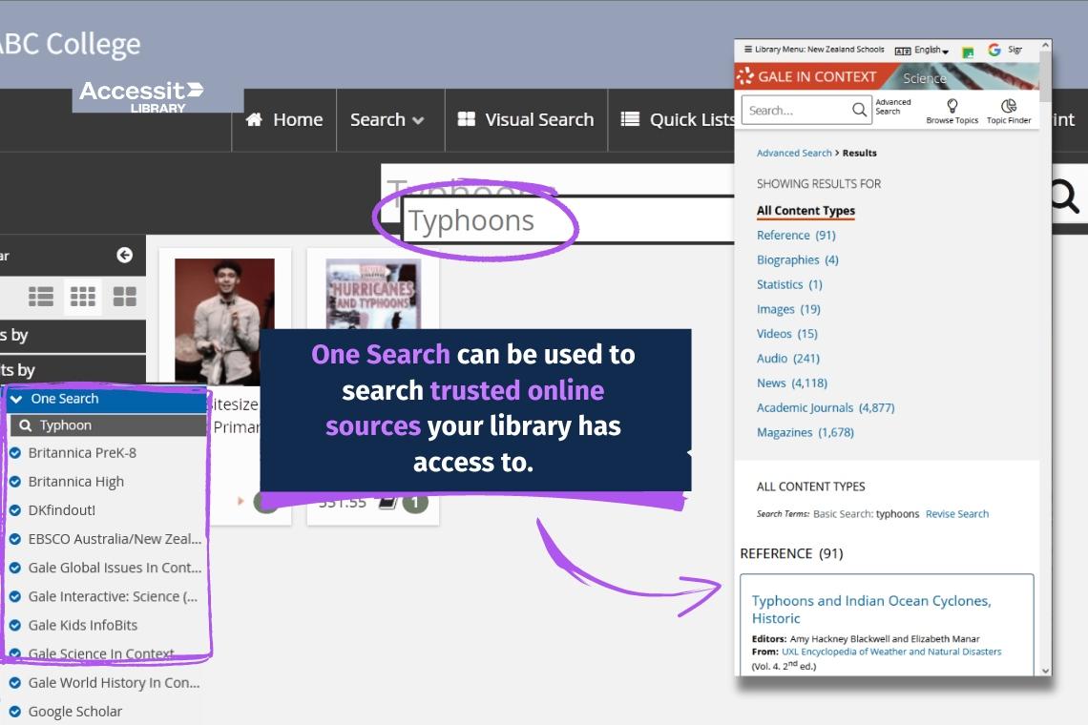Click the Typhoon search box under One Search
Viewport: 1088px width, 725px height.
click(x=108, y=425)
